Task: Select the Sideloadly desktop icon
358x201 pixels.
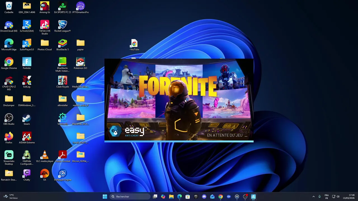Action: click(63, 119)
